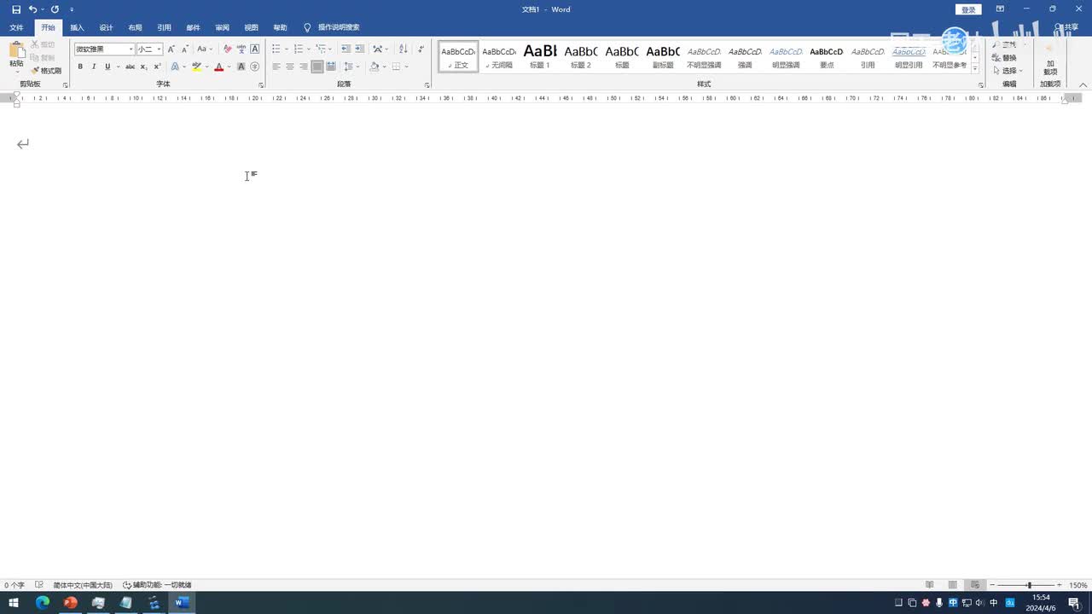Switch to the References (引用) tab
The image size is (1092, 614).
pos(164,27)
